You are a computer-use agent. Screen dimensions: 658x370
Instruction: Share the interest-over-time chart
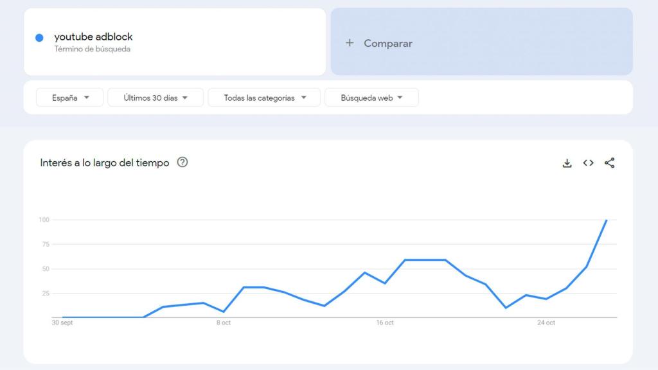tap(609, 163)
